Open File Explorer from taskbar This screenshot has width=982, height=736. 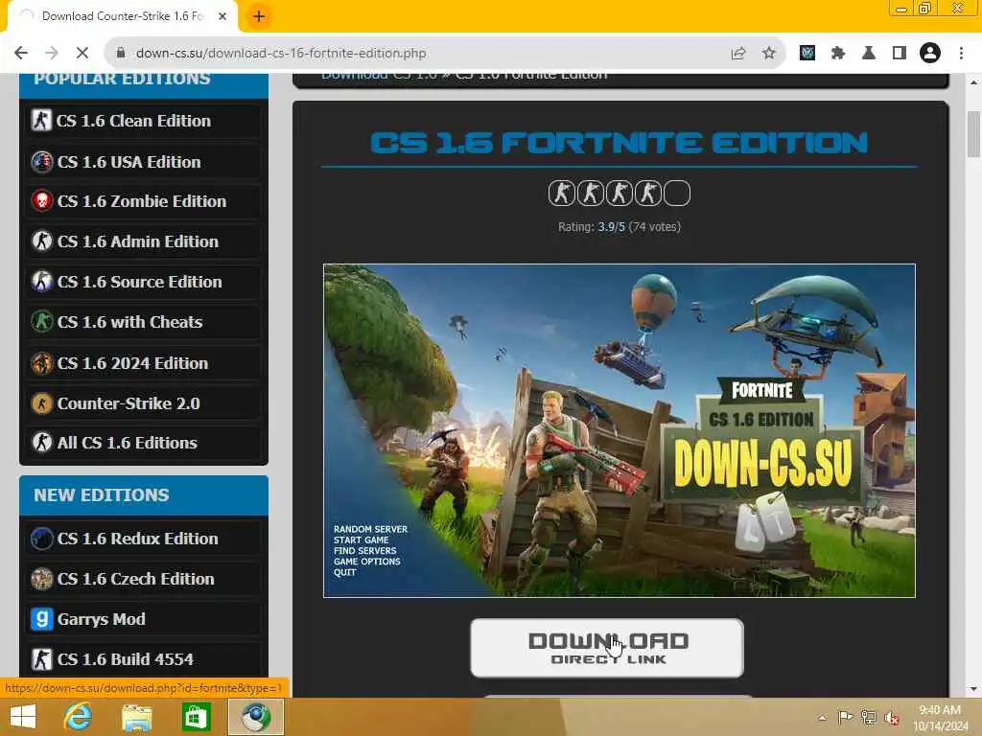(x=136, y=717)
